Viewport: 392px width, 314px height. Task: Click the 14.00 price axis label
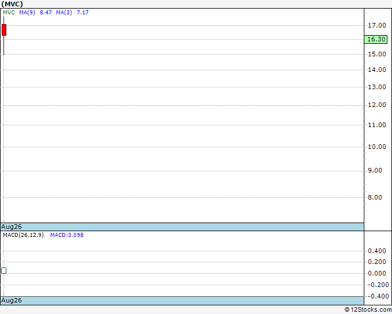point(377,70)
